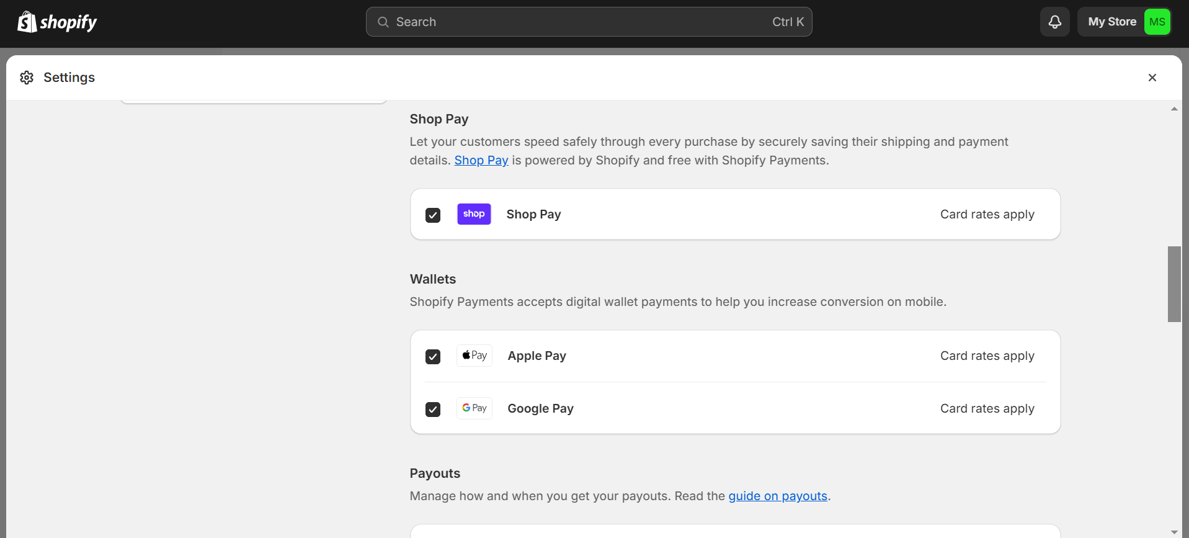1189x538 pixels.
Task: Click the Apple Pay logo icon
Action: point(474,356)
